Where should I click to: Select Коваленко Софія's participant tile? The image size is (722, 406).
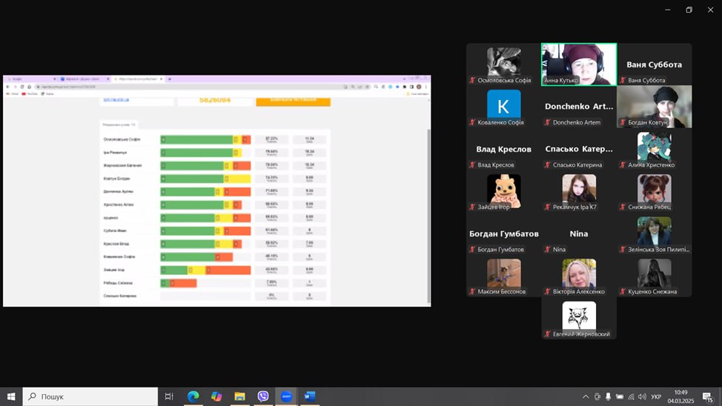click(504, 106)
